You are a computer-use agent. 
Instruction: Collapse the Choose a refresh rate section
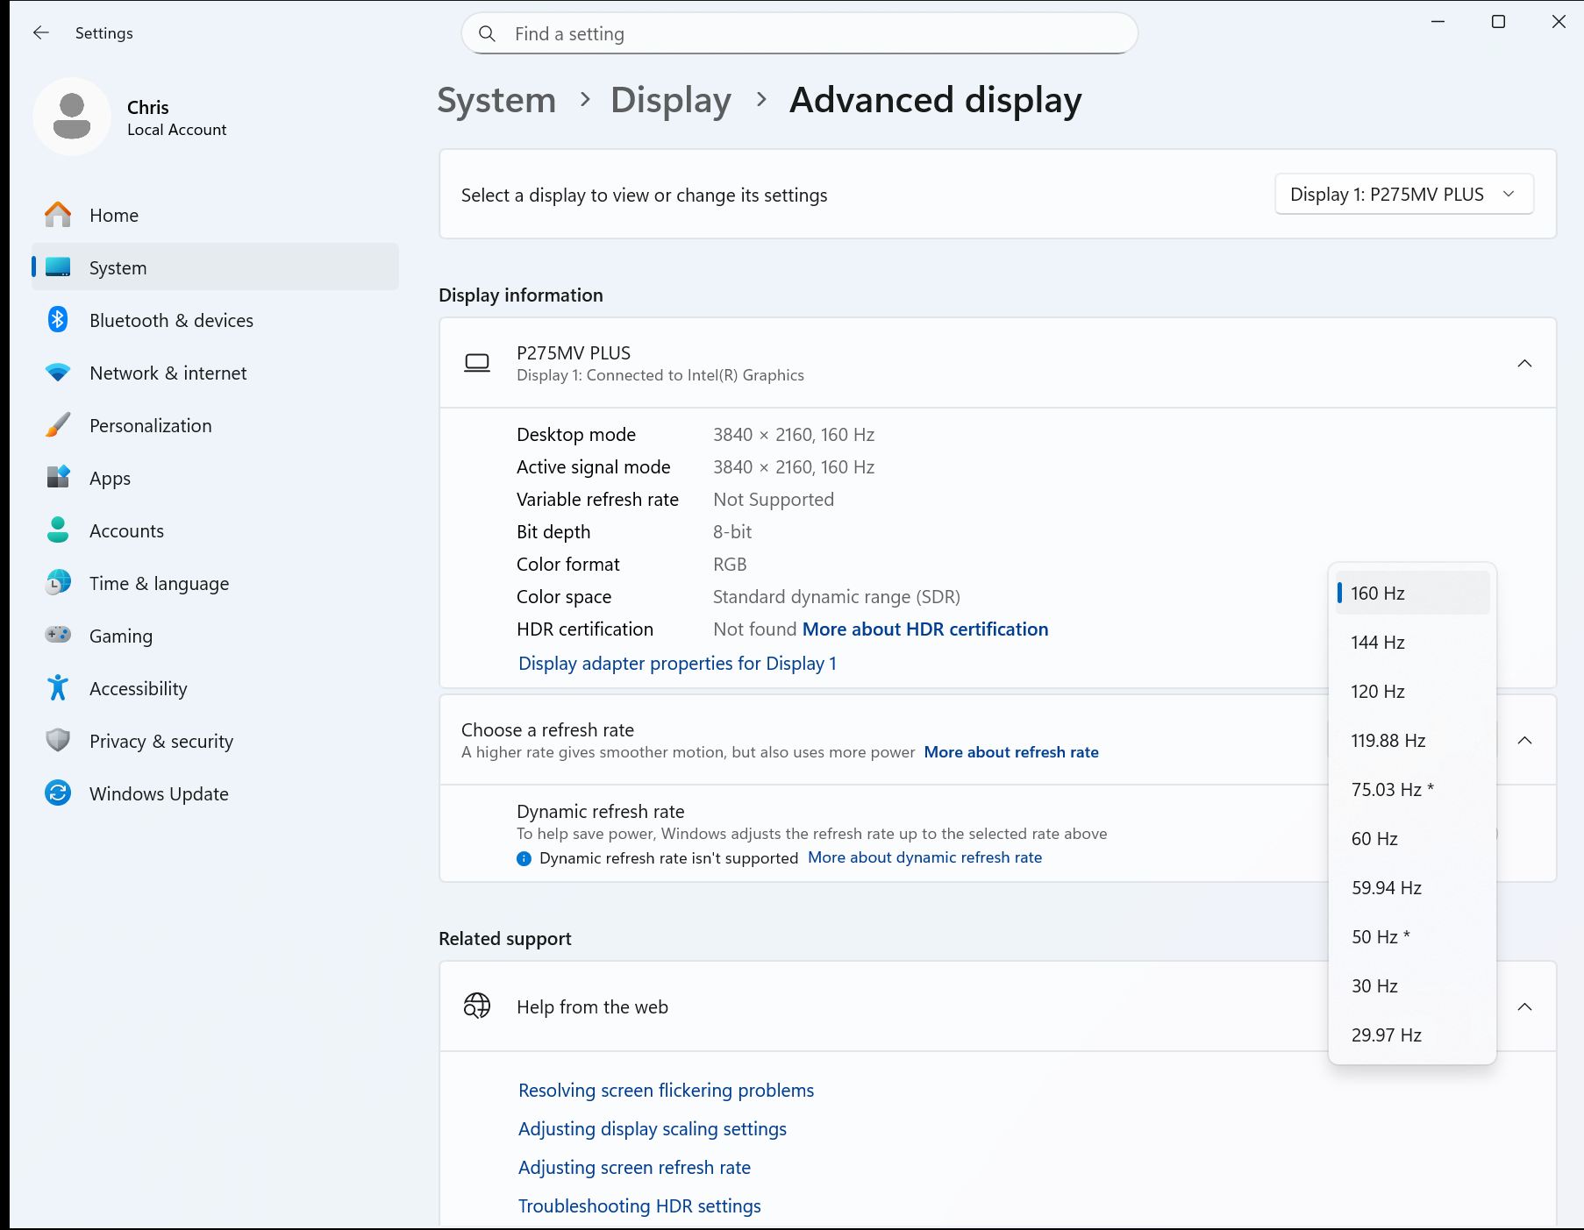click(x=1524, y=741)
